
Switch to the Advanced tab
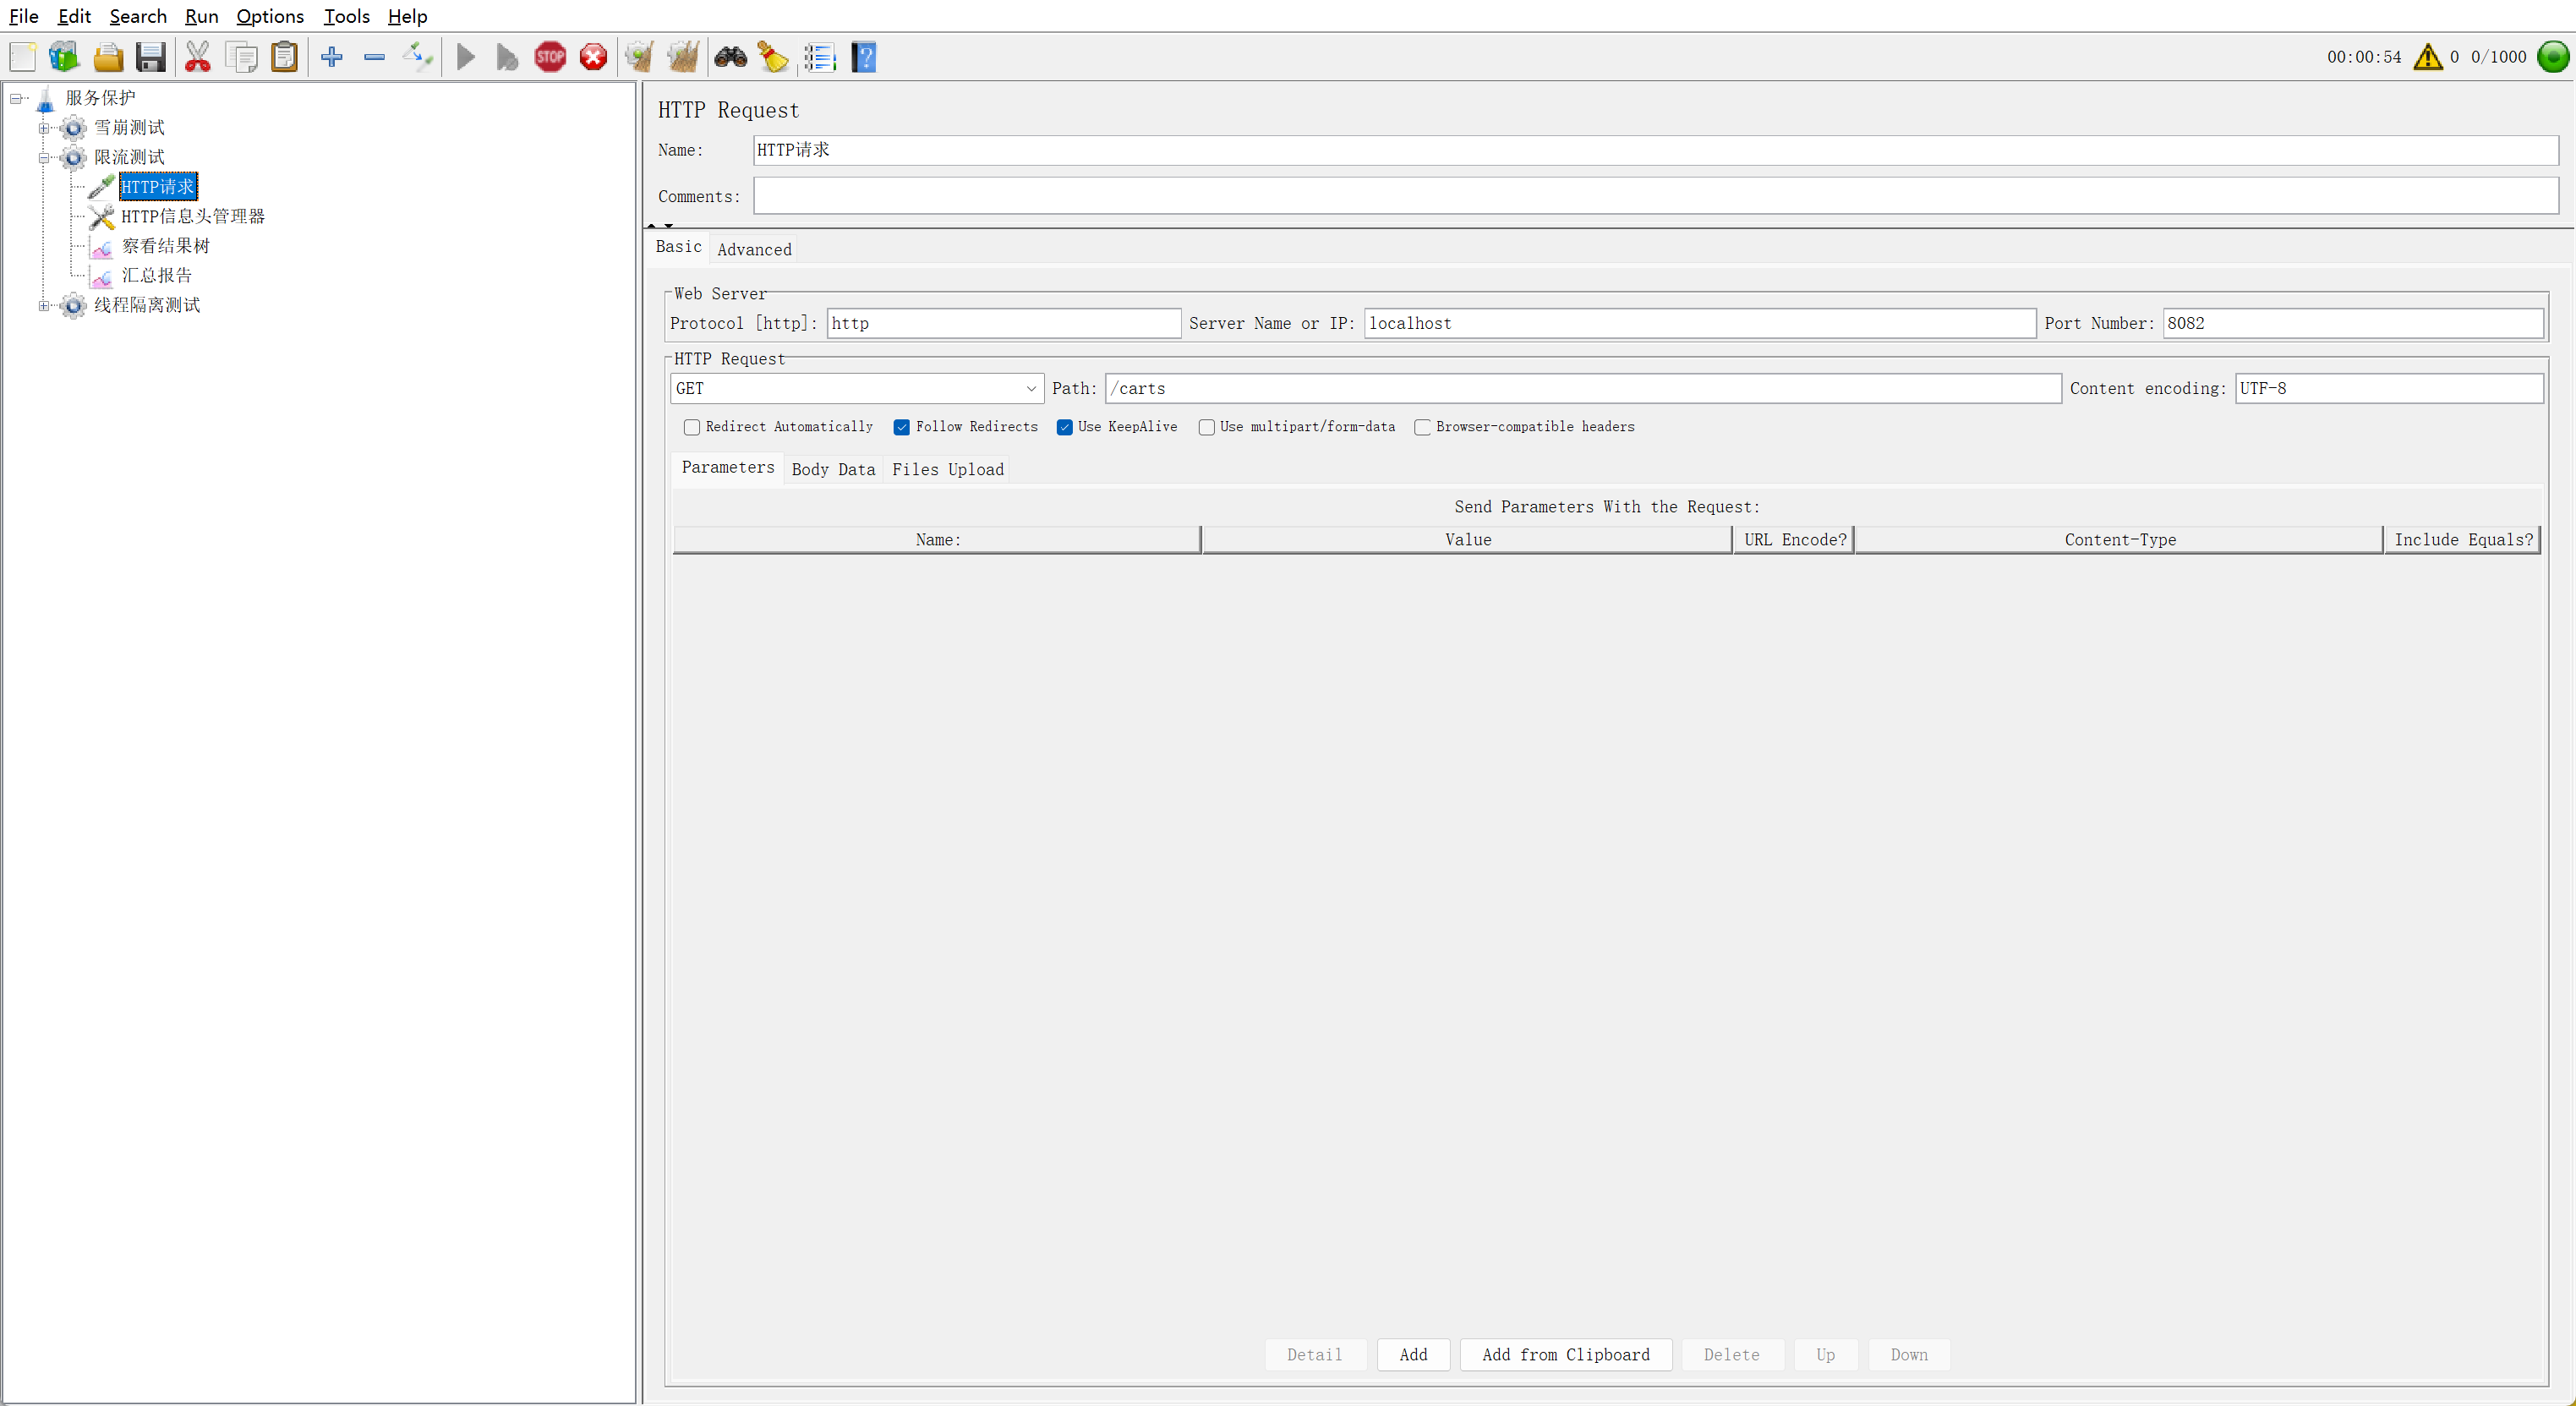point(754,249)
